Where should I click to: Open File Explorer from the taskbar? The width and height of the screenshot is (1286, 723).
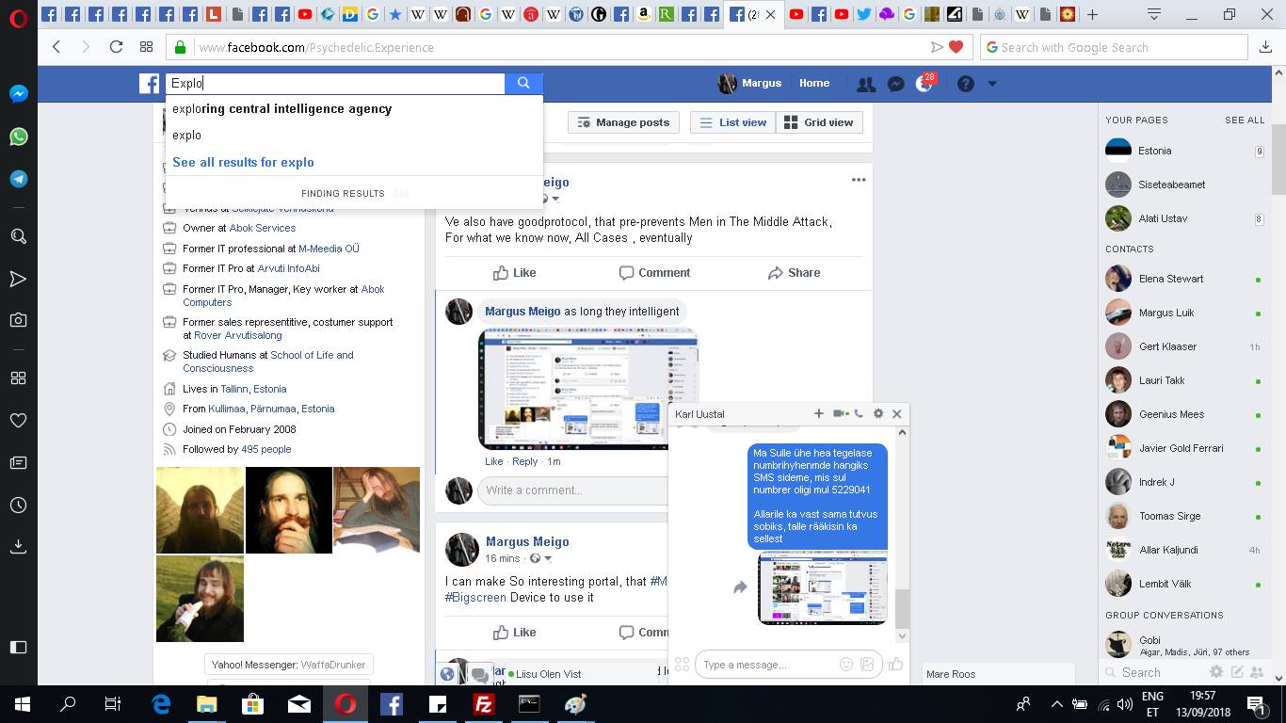point(206,703)
